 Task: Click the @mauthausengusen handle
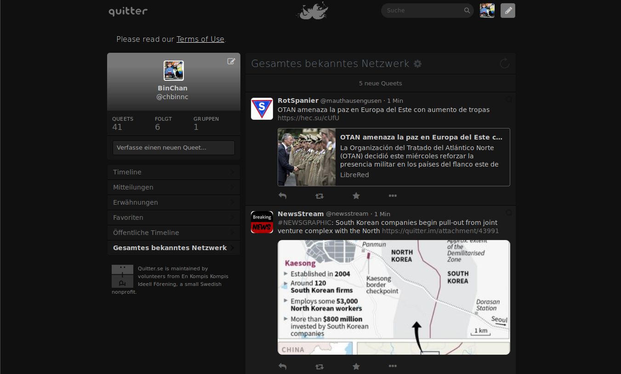click(351, 100)
